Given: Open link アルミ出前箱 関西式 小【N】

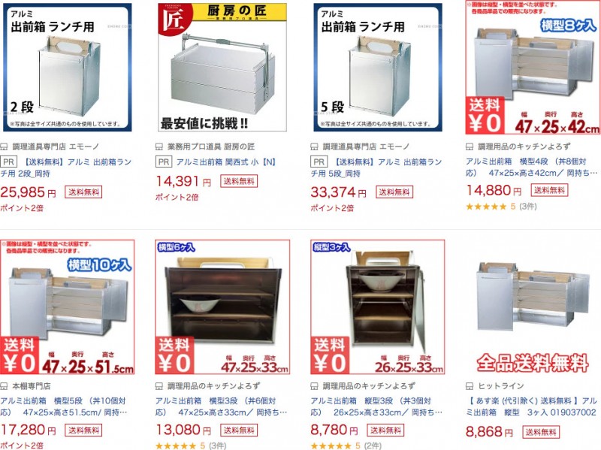Looking at the screenshot, I should click(x=226, y=162).
